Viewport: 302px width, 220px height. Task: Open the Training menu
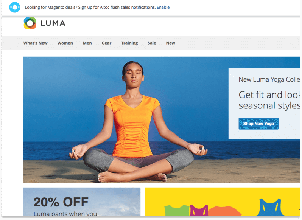129,43
